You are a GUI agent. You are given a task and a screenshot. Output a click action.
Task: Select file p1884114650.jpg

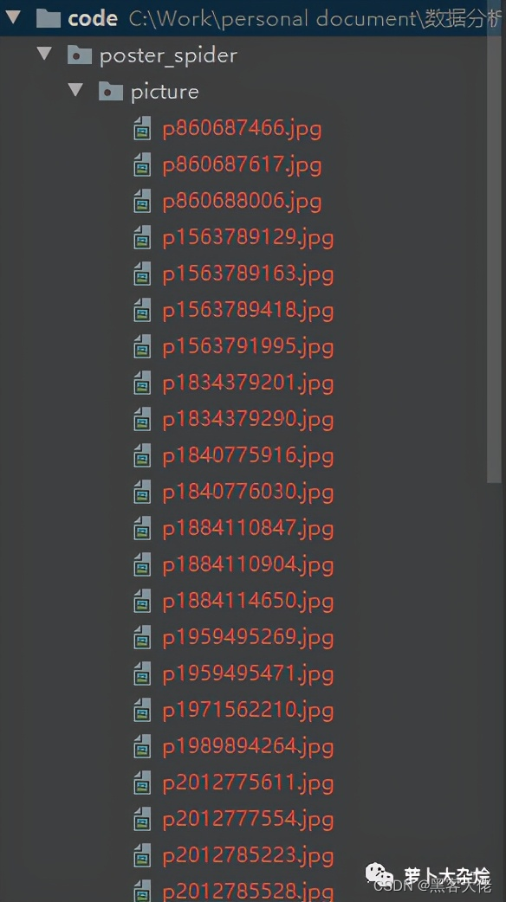248,602
